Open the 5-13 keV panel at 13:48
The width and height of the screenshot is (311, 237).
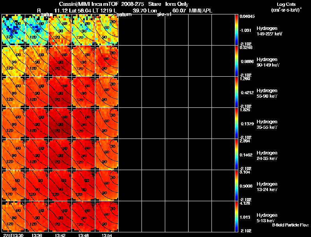pyautogui.click(x=83, y=216)
